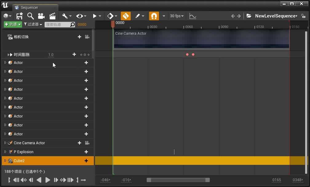Save the current level sequence

pyautogui.click(x=19, y=16)
